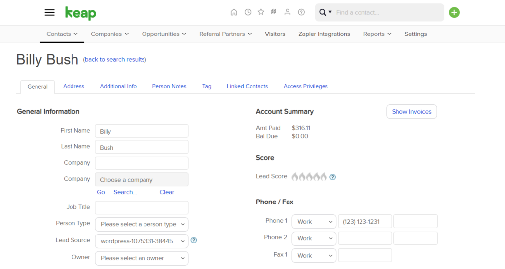This screenshot has height=269, width=505.
Task: Click the Phone 1 extension field
Action: tap(415, 221)
